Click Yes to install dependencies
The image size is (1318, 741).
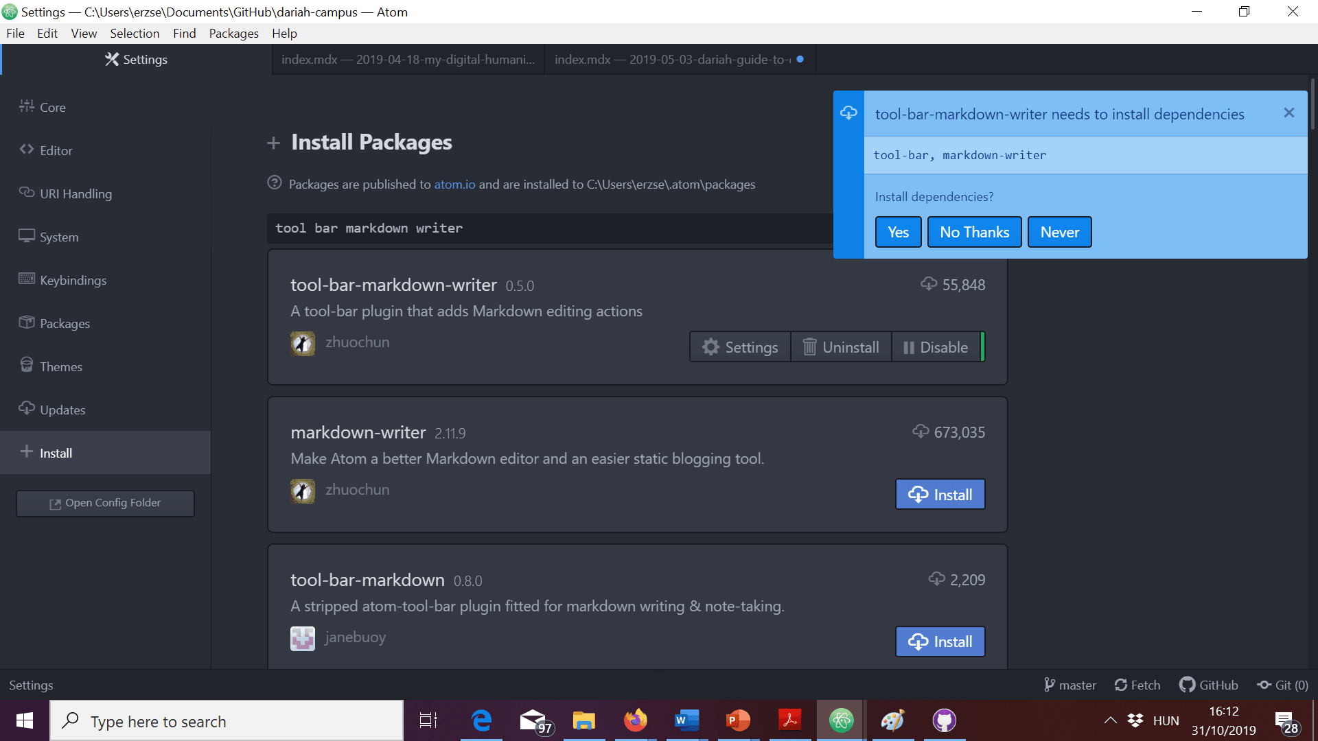898,232
